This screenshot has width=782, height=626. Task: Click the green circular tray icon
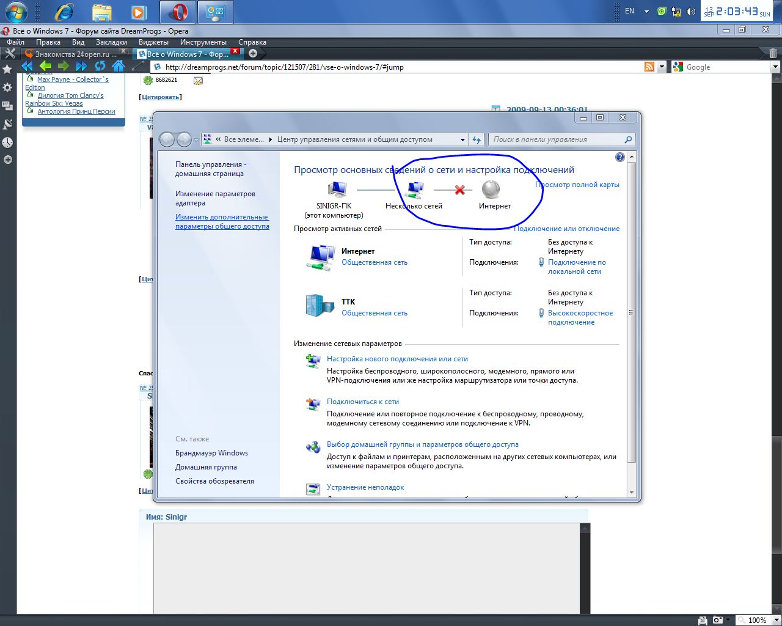pos(662,12)
